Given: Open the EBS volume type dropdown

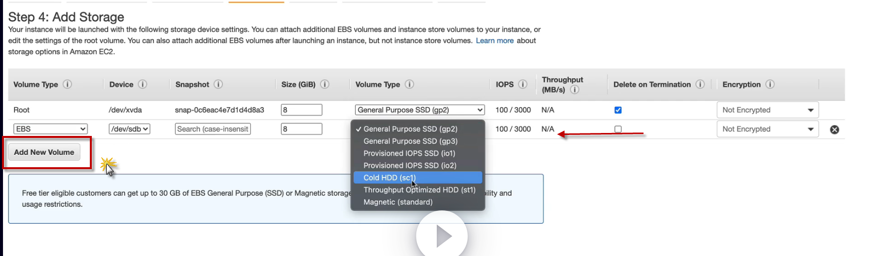Looking at the screenshot, I should (x=50, y=129).
